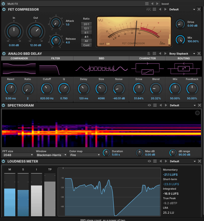Click the BBD Size knob
Image resolution: width=204 pixels, height=221 pixels.
[x=101, y=89]
